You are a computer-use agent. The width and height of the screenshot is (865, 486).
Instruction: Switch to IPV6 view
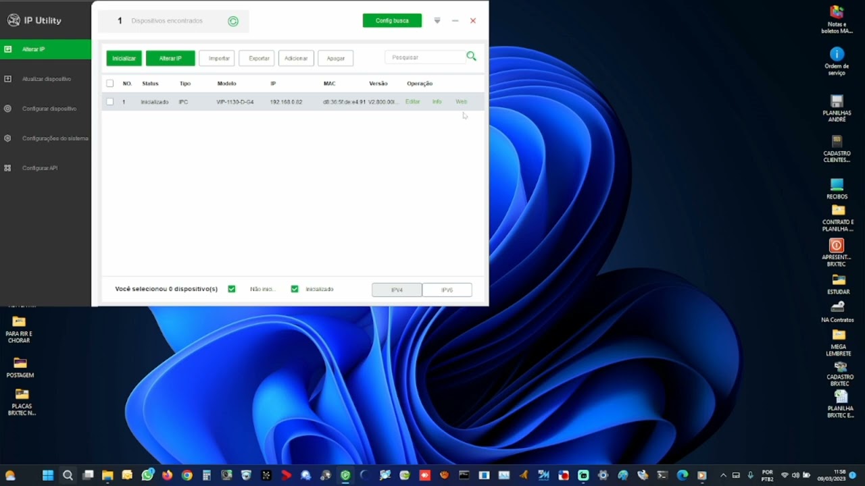tap(447, 290)
